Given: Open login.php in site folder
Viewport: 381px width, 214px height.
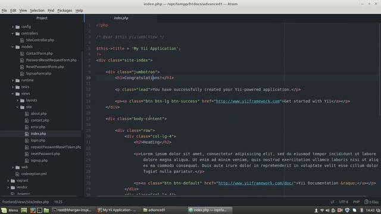Looking at the screenshot, I should pos(38,140).
